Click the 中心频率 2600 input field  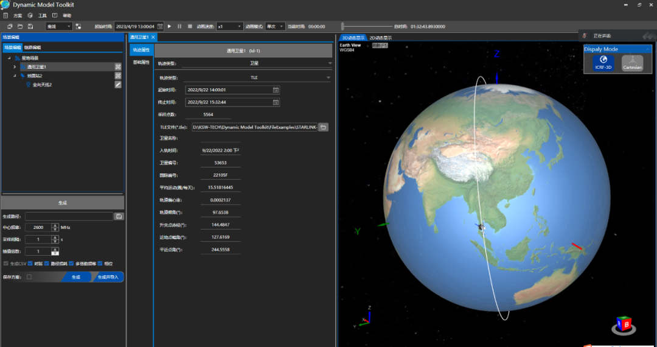[38, 227]
